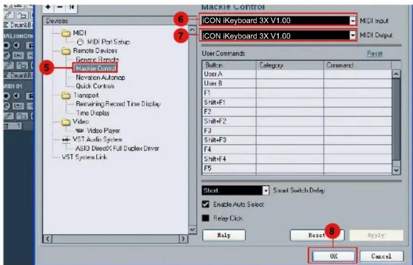Open the MIDI Output dropdown
The image size is (413, 265).
pyautogui.click(x=353, y=35)
